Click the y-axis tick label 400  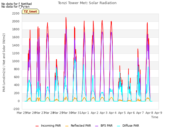click(17, 85)
